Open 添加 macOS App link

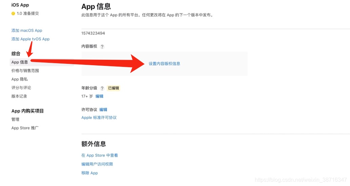(x=27, y=31)
